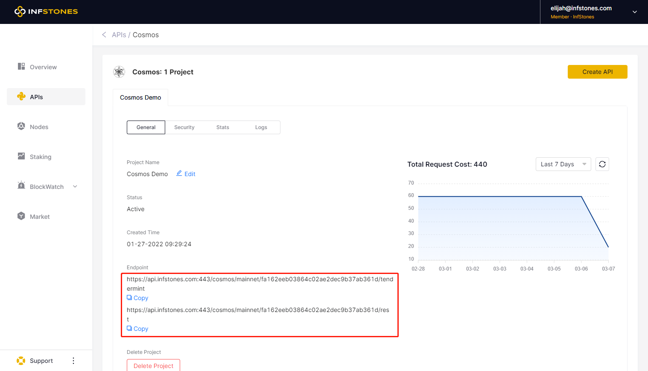Click the Delete Project button
Viewport: 648px width, 371px height.
point(153,365)
